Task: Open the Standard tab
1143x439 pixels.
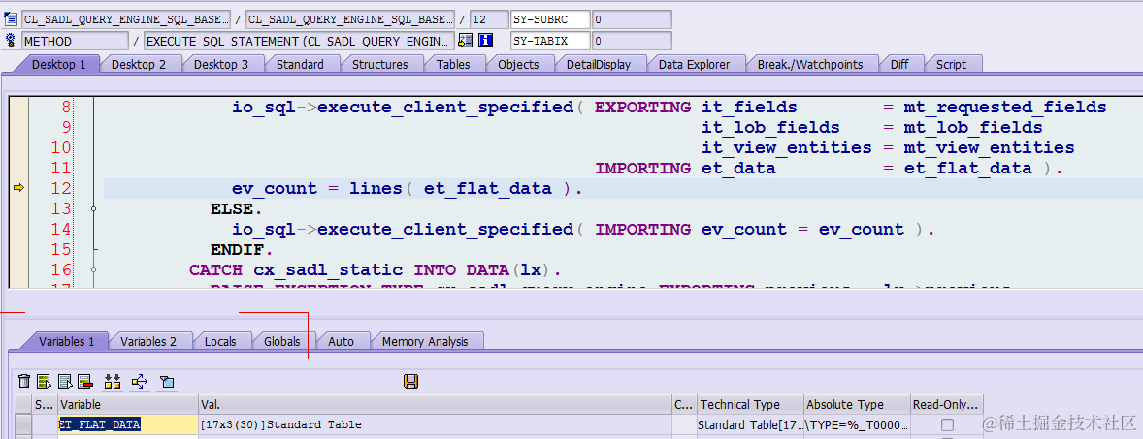Action: pos(300,64)
